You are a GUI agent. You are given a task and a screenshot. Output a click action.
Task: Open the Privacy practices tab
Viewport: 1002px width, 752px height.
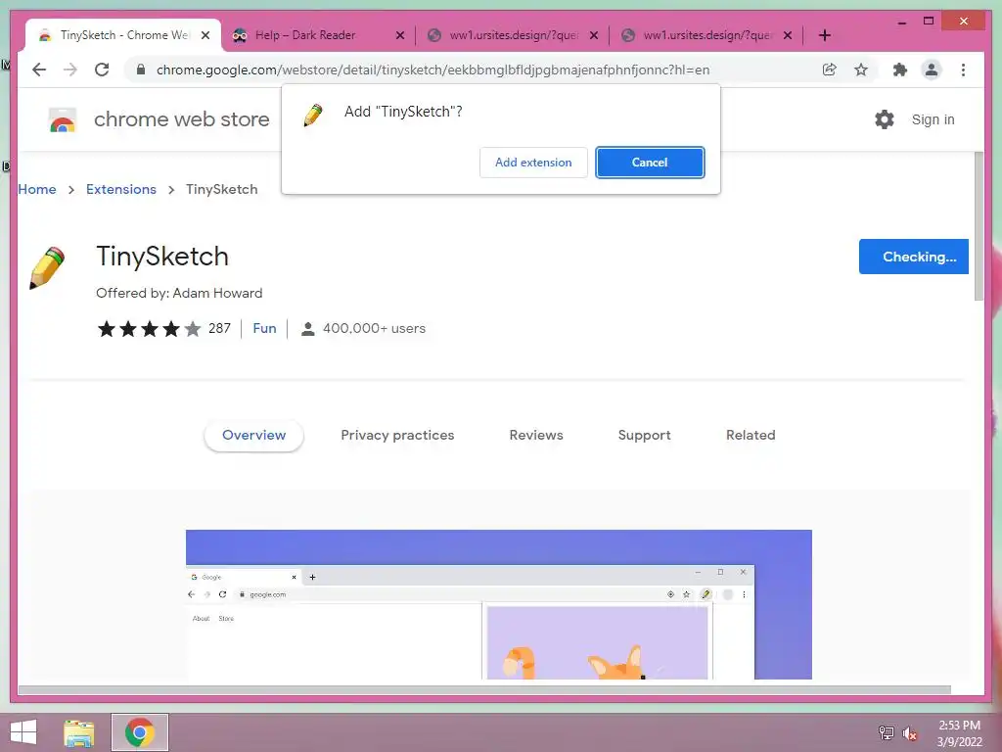tap(397, 436)
